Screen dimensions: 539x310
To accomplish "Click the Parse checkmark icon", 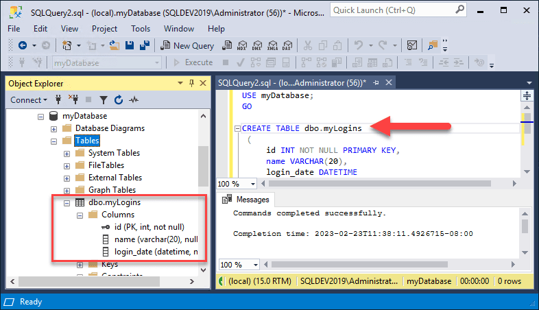I will click(x=241, y=62).
